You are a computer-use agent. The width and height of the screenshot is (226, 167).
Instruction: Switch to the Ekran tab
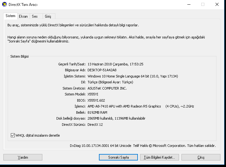click(x=23, y=16)
